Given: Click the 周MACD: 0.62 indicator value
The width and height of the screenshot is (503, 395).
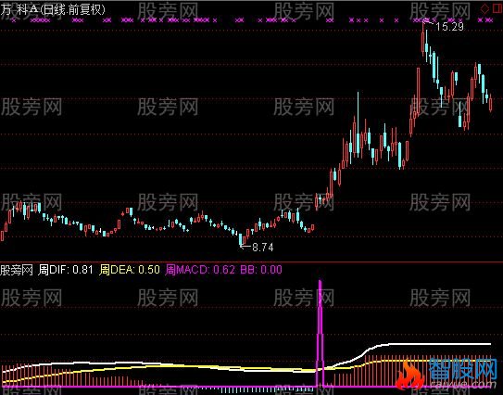Looking at the screenshot, I should (200, 270).
